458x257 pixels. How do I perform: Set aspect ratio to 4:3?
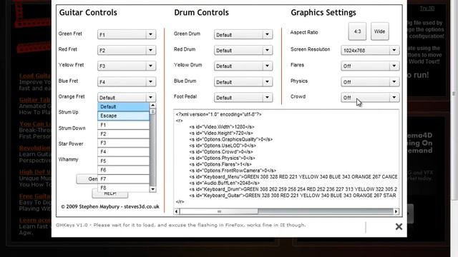click(357, 31)
